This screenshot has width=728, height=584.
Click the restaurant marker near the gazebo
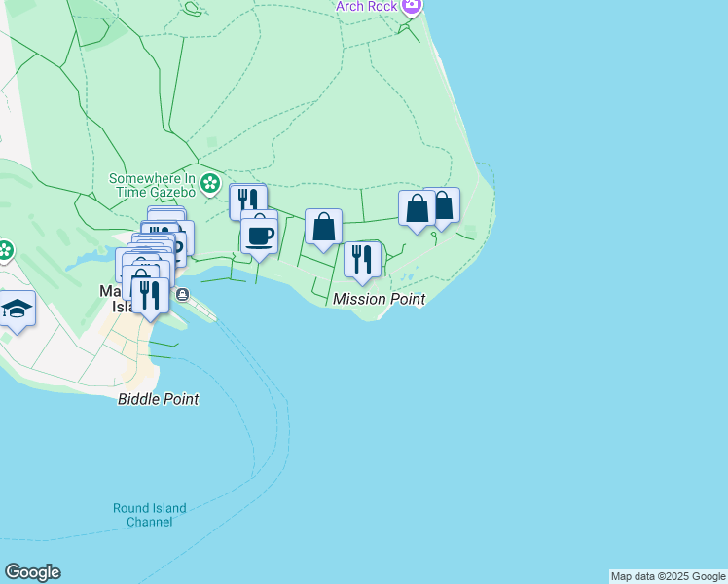pyautogui.click(x=246, y=200)
